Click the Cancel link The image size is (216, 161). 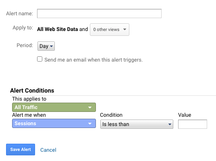point(48,150)
